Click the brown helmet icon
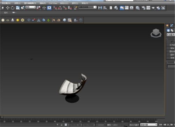 [58, 20]
